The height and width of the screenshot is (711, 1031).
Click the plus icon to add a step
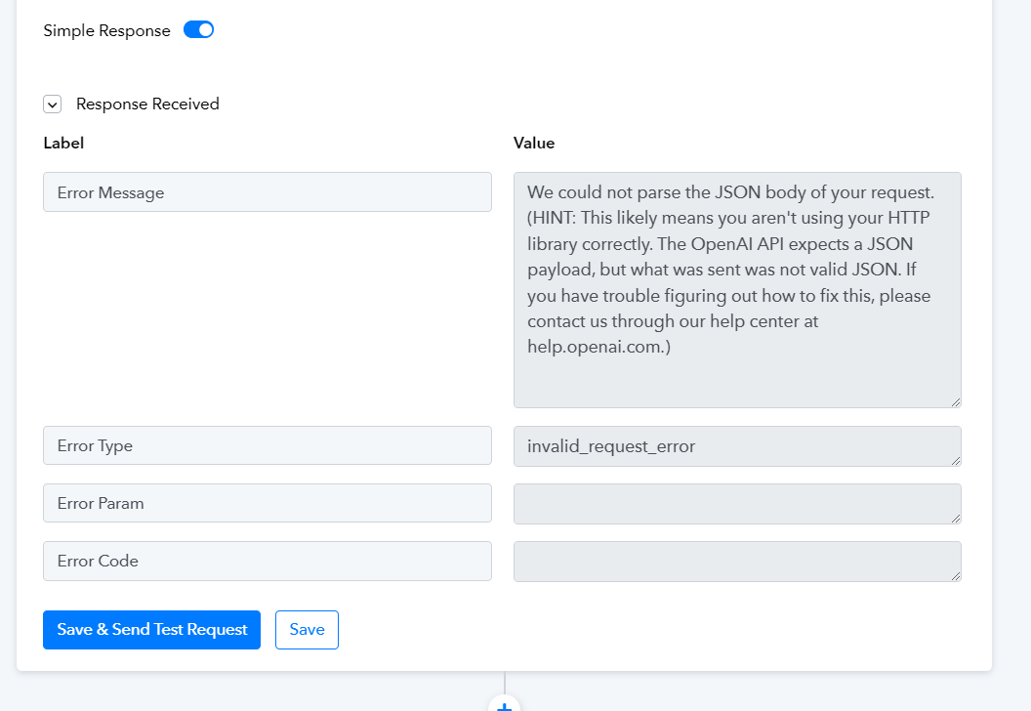coord(505,706)
